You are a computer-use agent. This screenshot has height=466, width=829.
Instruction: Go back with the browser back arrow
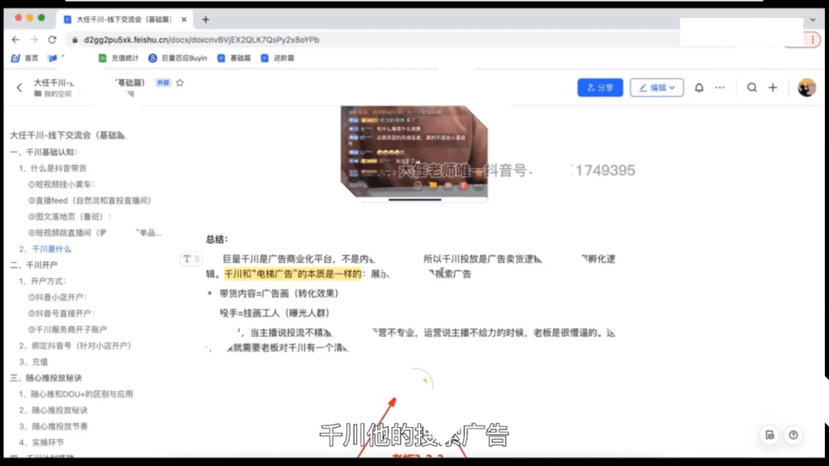point(15,40)
